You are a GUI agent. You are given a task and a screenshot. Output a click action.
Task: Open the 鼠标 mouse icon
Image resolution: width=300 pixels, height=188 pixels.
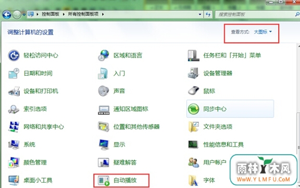pyautogui.click(x=193, y=90)
